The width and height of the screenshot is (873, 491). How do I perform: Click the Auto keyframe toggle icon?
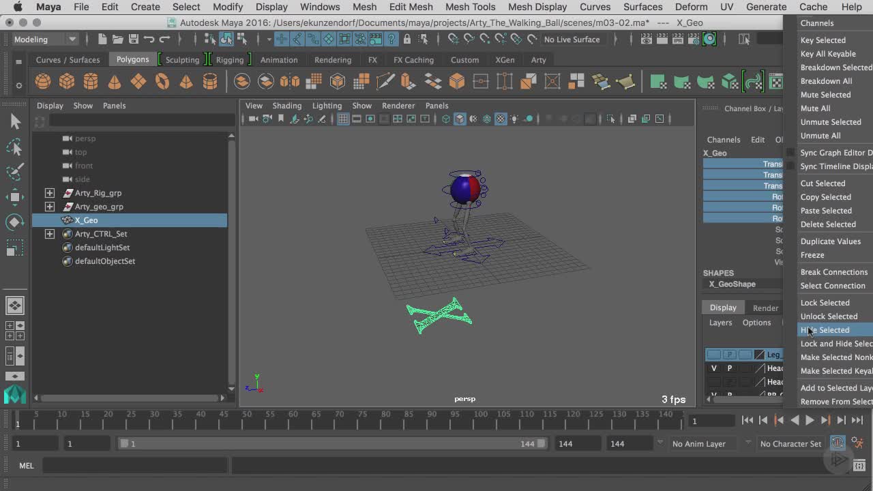click(x=838, y=443)
